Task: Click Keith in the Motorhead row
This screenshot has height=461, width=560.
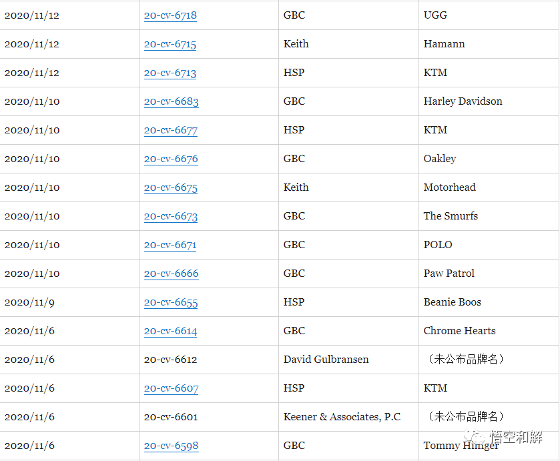Action: pyautogui.click(x=296, y=187)
